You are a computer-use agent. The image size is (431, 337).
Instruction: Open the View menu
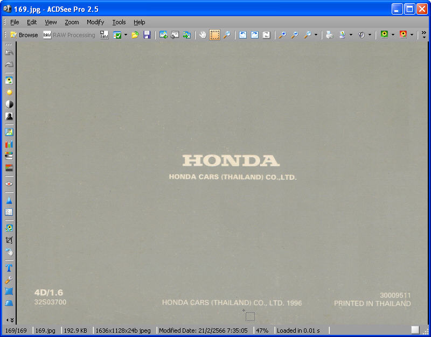point(51,22)
